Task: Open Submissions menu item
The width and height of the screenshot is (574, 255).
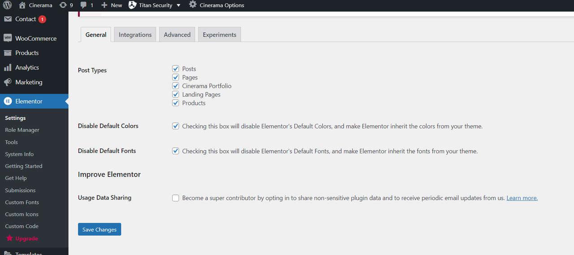Action: click(x=20, y=190)
